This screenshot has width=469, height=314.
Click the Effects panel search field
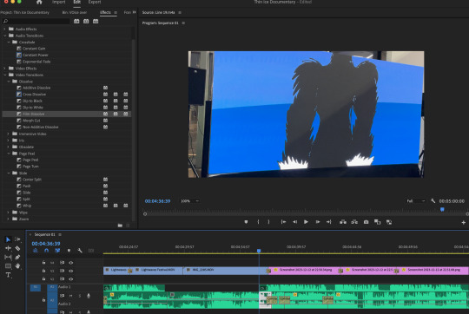(36, 21)
